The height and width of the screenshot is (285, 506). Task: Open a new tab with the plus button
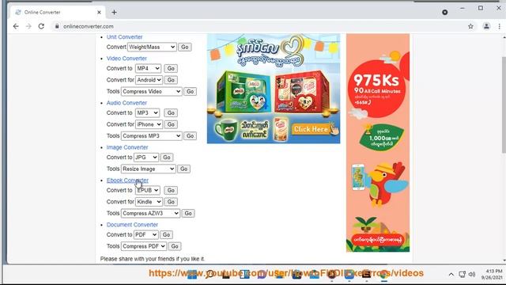click(x=114, y=13)
